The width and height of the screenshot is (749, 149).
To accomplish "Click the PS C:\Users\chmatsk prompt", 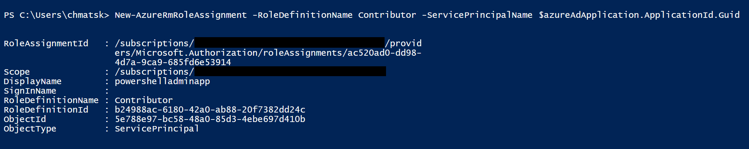I will coord(56,15).
